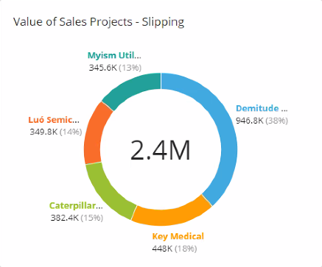Click the 2.4M total in center

point(160,150)
